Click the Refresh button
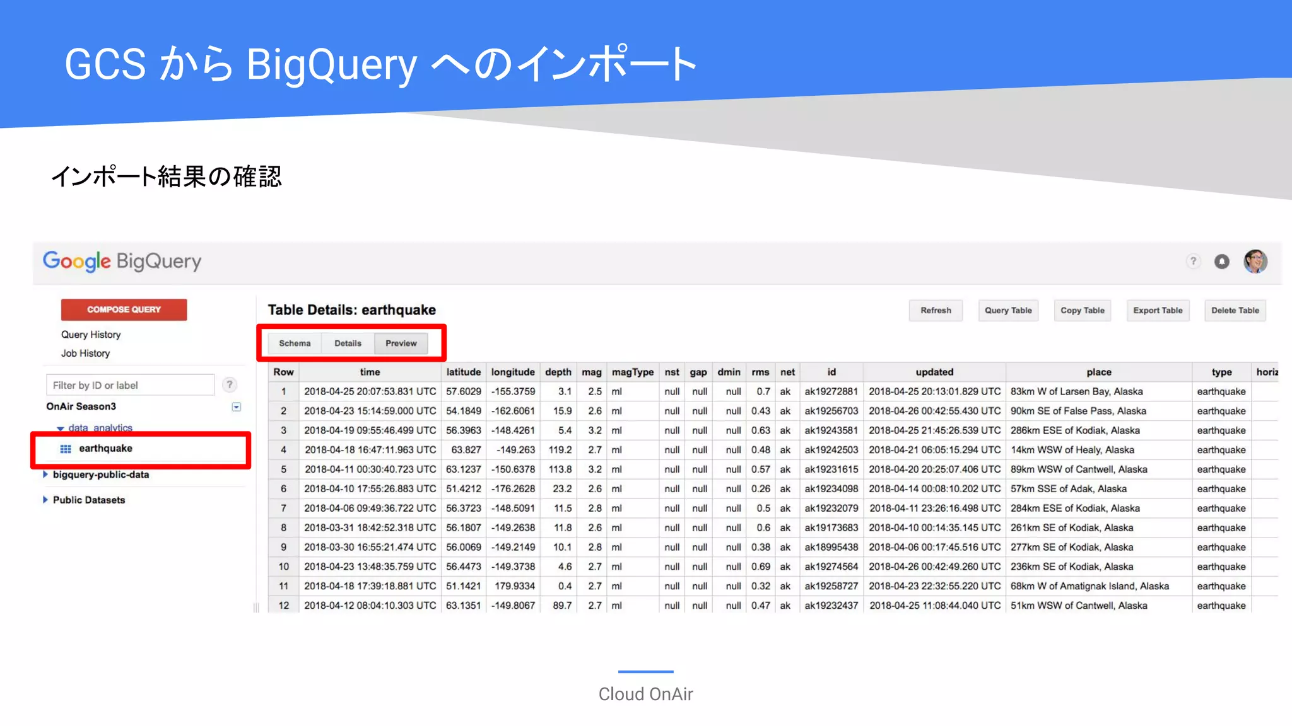 click(936, 310)
